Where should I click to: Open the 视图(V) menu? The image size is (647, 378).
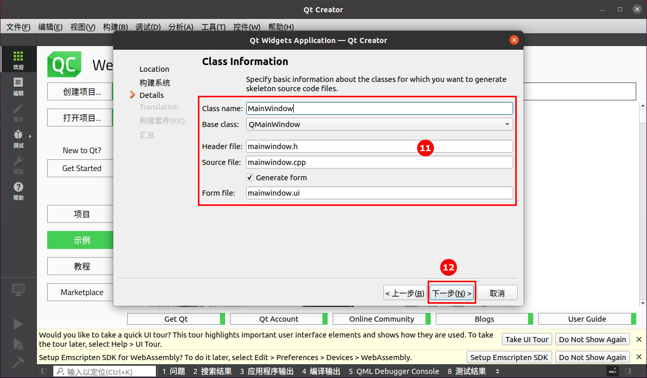pos(83,27)
